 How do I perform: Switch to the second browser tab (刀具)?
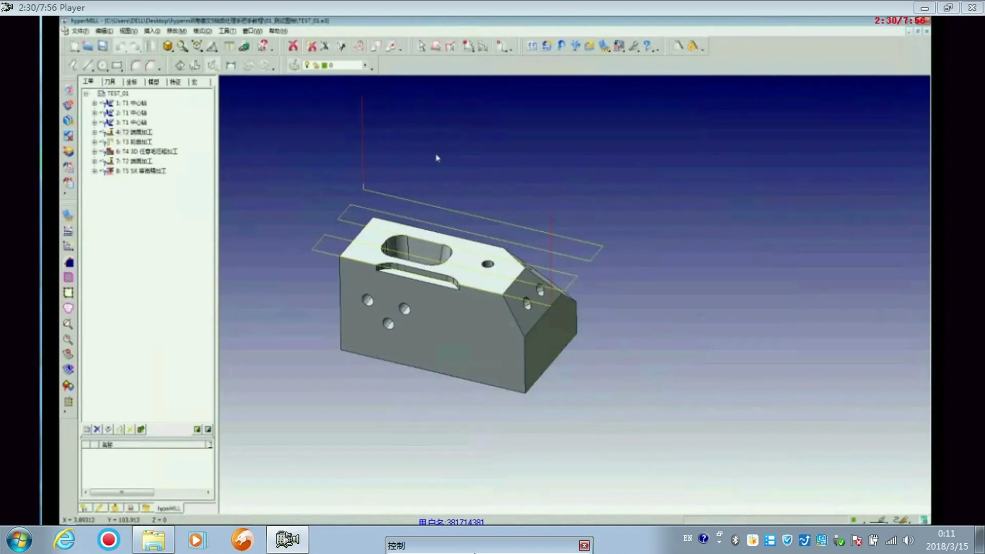pos(109,82)
